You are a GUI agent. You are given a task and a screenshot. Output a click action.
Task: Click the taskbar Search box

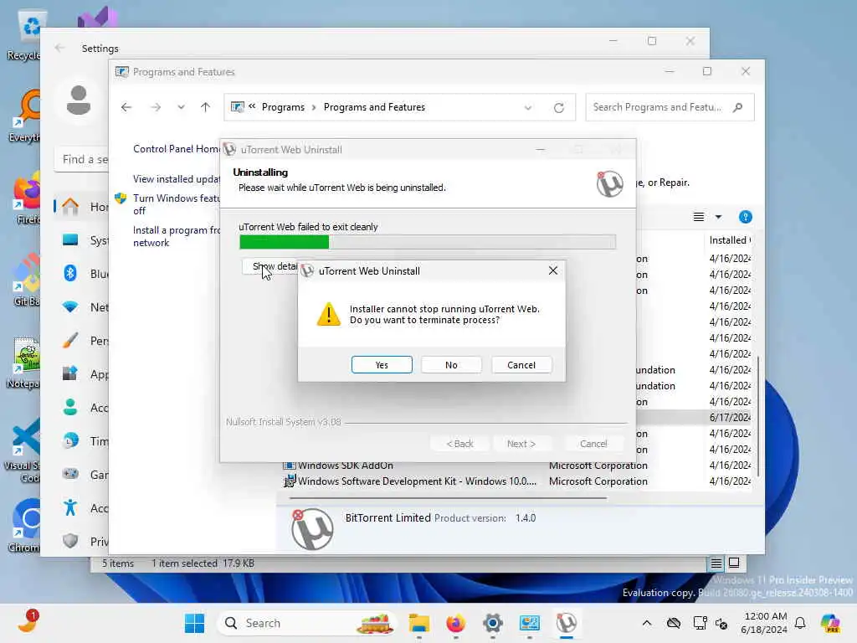306,623
